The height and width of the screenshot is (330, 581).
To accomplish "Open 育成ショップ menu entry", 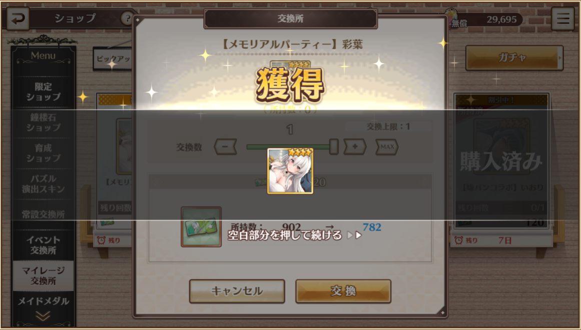I will click(43, 153).
